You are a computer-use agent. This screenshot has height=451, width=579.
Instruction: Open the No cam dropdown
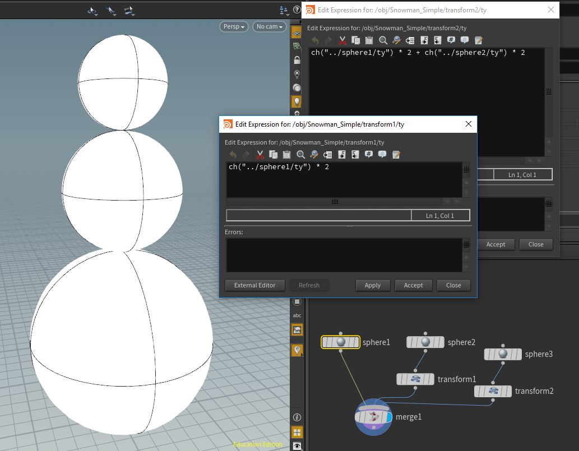[x=269, y=26]
